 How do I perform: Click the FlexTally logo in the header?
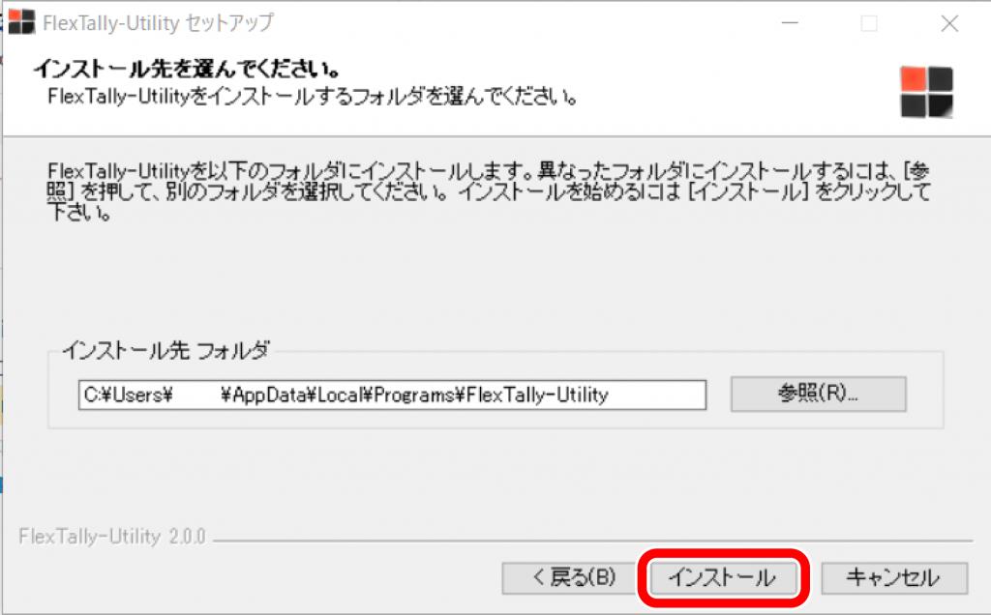926,92
